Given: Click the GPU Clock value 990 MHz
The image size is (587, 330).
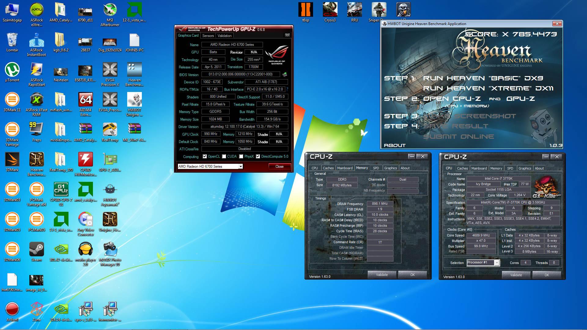Looking at the screenshot, I should point(211,134).
